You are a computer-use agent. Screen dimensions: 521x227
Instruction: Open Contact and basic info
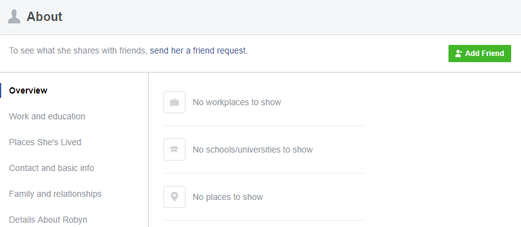click(52, 168)
